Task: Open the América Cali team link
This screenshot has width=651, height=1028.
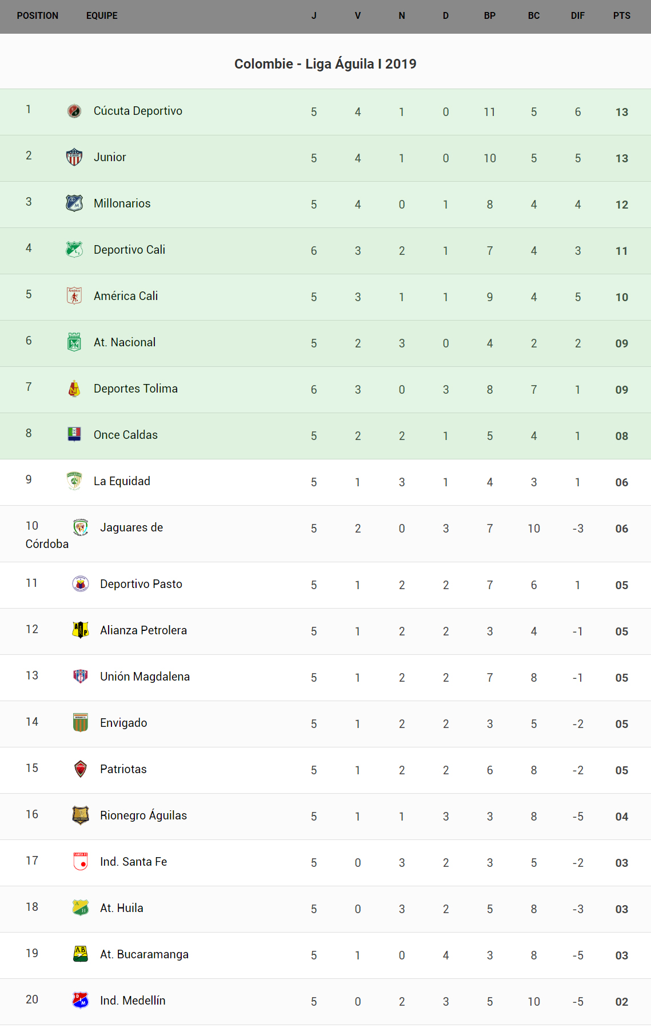Action: [x=126, y=296]
